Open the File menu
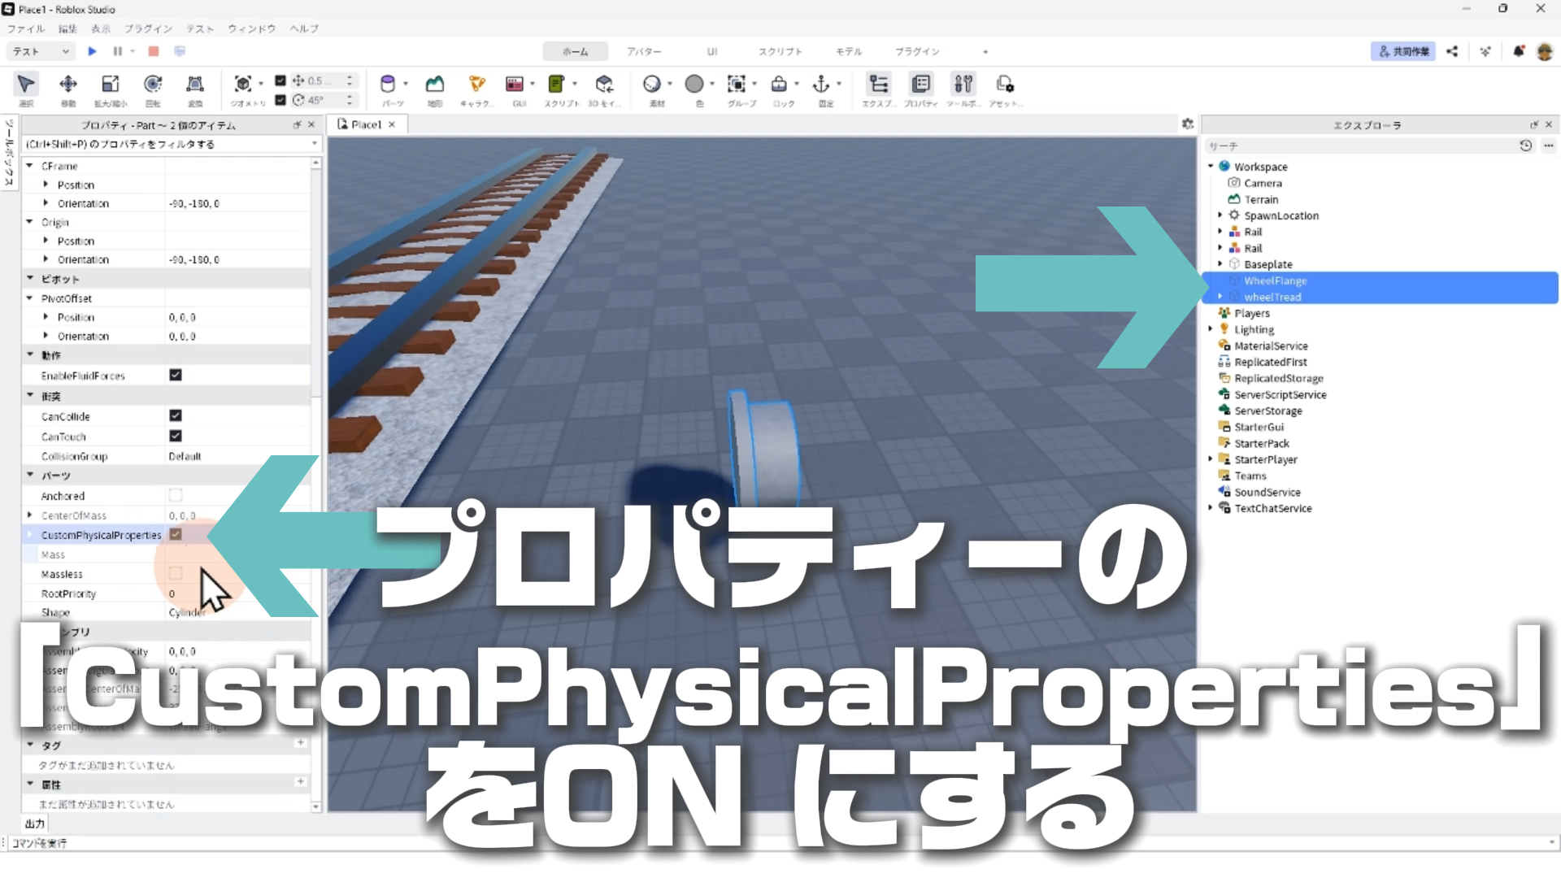 (x=26, y=28)
